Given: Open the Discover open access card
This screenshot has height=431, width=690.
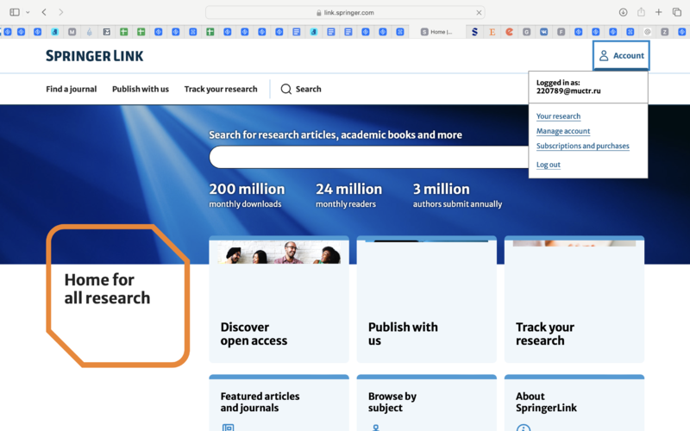Looking at the screenshot, I should (279, 299).
